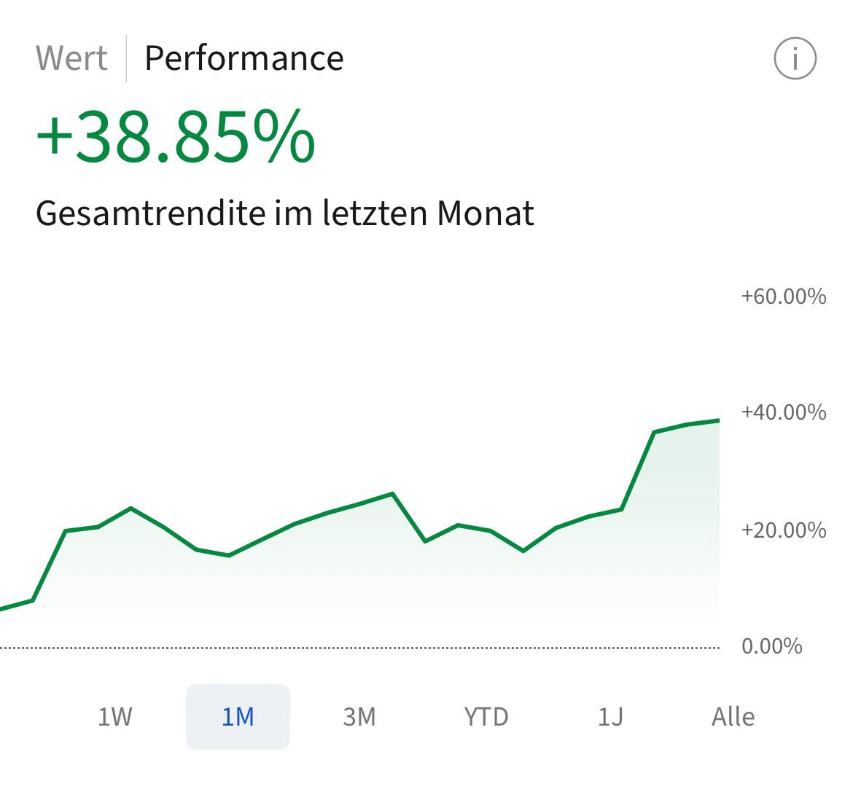Select the latest point on the green line
Screen dimensions: 853x789
[x=718, y=420]
